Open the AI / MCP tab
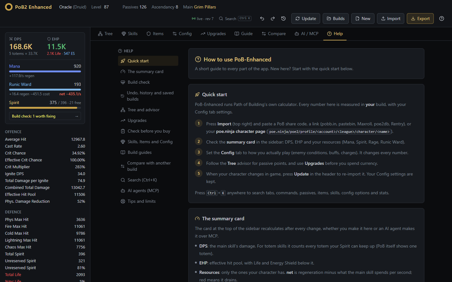 [306, 34]
